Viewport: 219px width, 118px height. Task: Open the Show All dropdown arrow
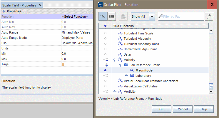click(x=152, y=16)
